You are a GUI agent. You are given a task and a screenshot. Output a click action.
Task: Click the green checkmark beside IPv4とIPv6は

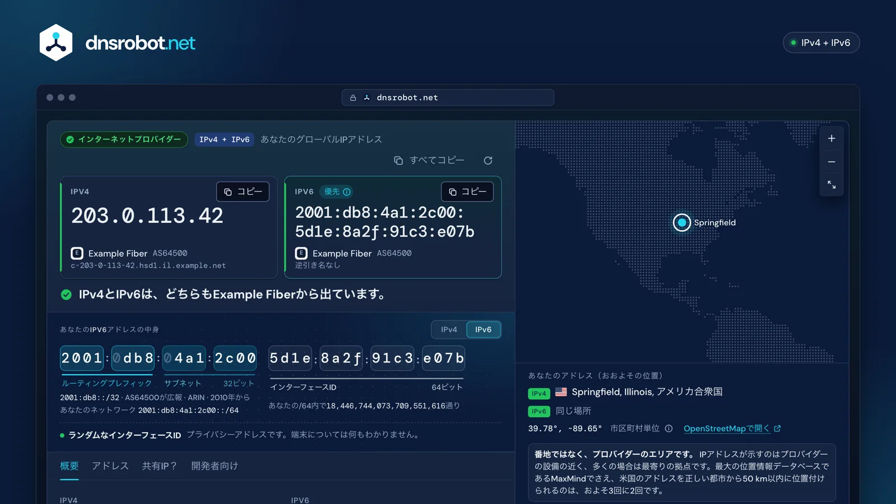pos(66,295)
